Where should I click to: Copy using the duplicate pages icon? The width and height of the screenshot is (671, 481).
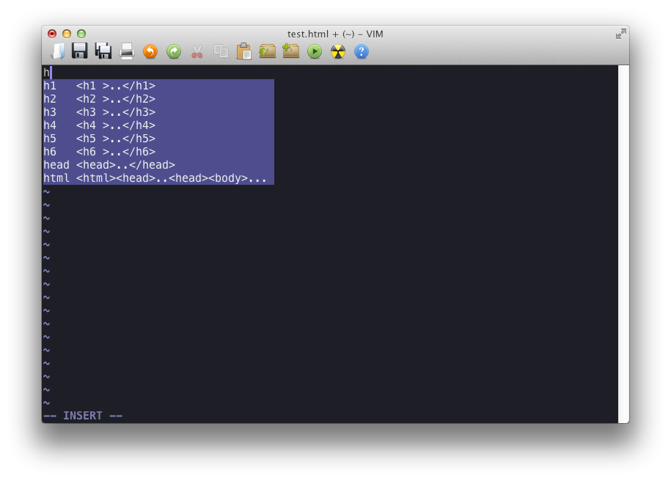coord(220,51)
